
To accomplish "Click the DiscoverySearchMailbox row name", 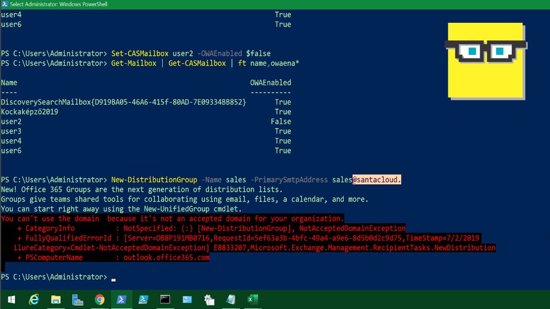I will pyautogui.click(x=123, y=102).
